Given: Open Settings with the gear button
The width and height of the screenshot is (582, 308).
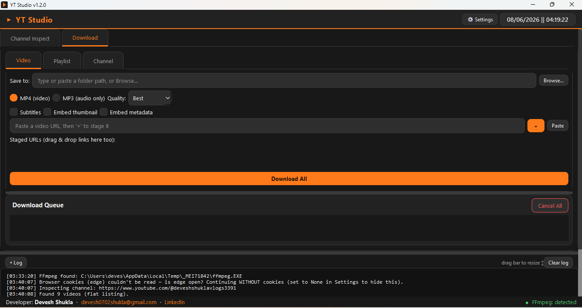Looking at the screenshot, I should pyautogui.click(x=480, y=20).
